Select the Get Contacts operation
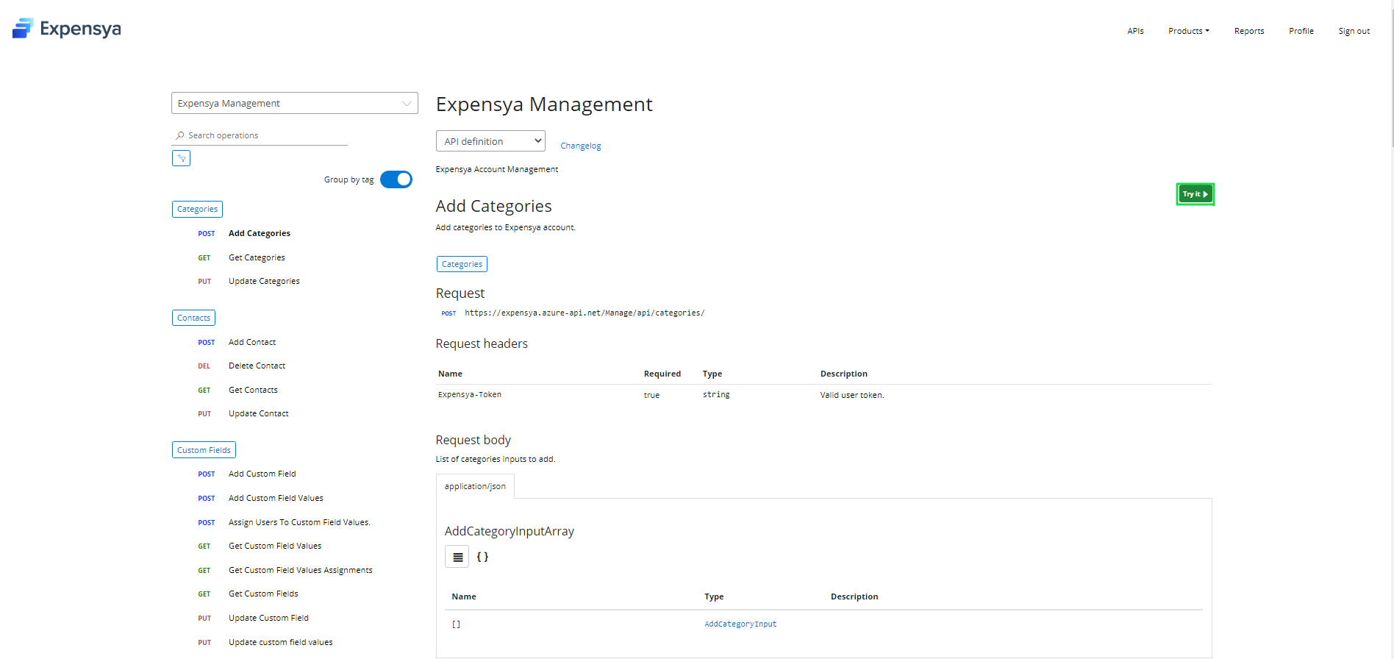Viewport: 1394px width, 659px height. pos(253,390)
